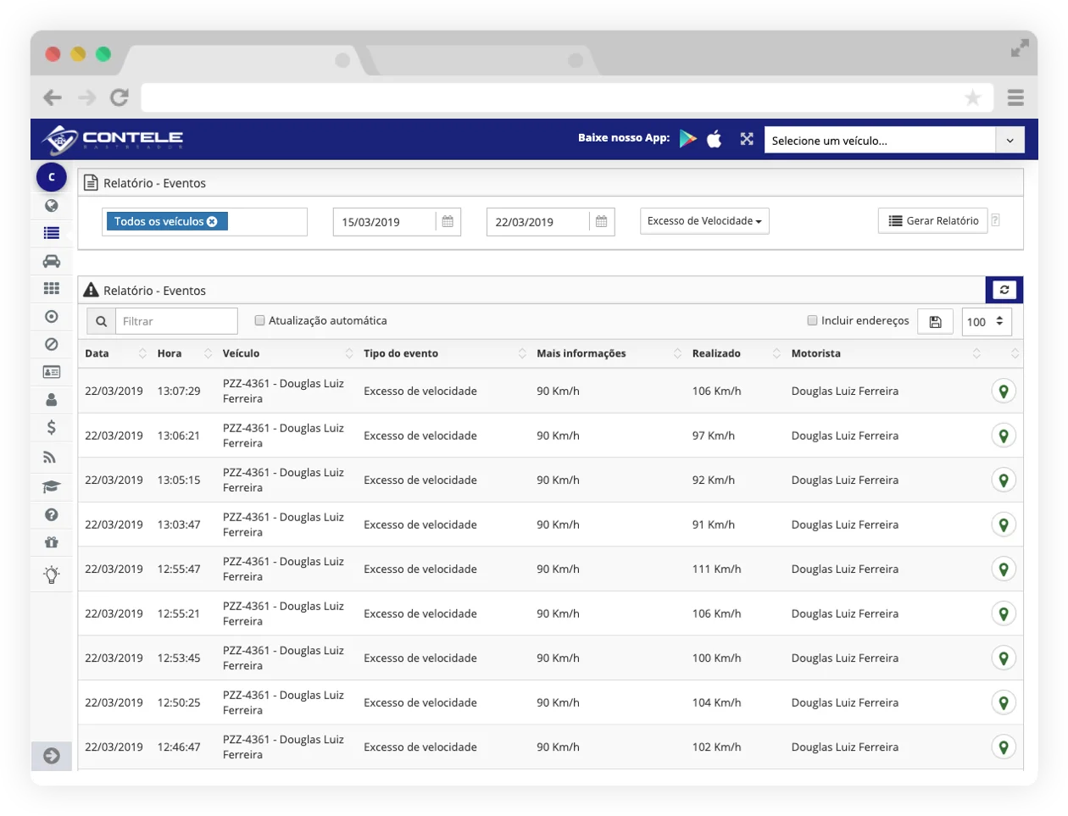1068x816 pixels.
Task: Click the refresh button in events panel
Action: click(x=1004, y=290)
